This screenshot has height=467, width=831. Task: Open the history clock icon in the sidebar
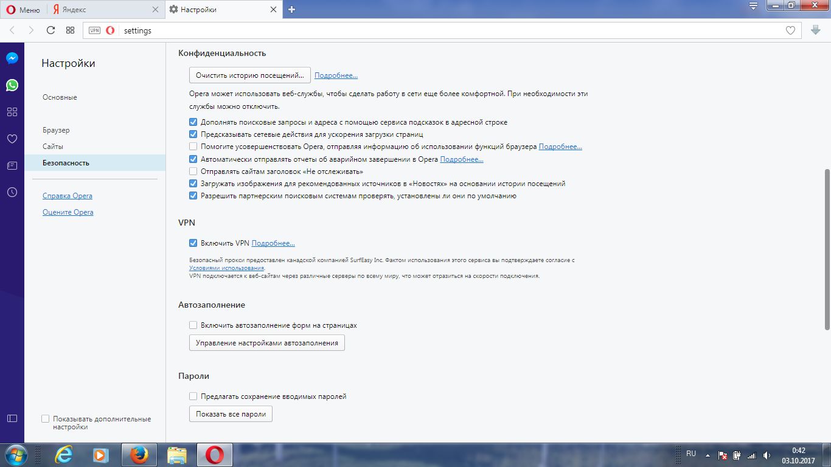[x=12, y=192]
